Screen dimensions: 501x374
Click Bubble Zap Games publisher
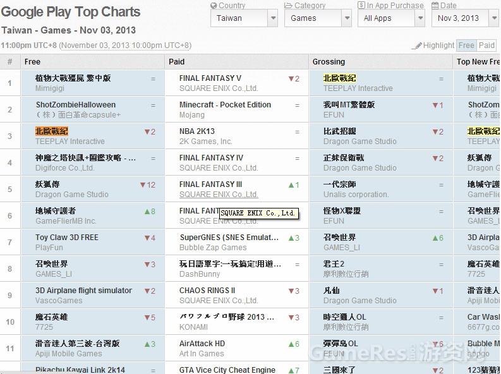(213, 248)
